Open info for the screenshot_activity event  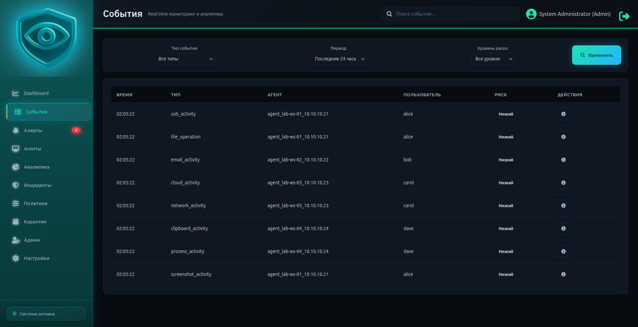coord(563,275)
